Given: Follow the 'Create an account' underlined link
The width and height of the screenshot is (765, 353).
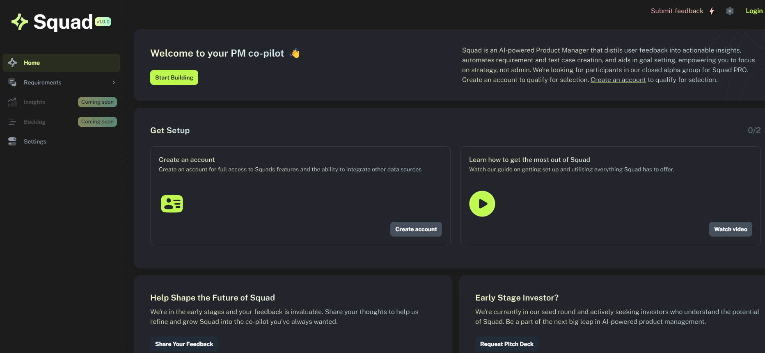Looking at the screenshot, I should point(618,80).
